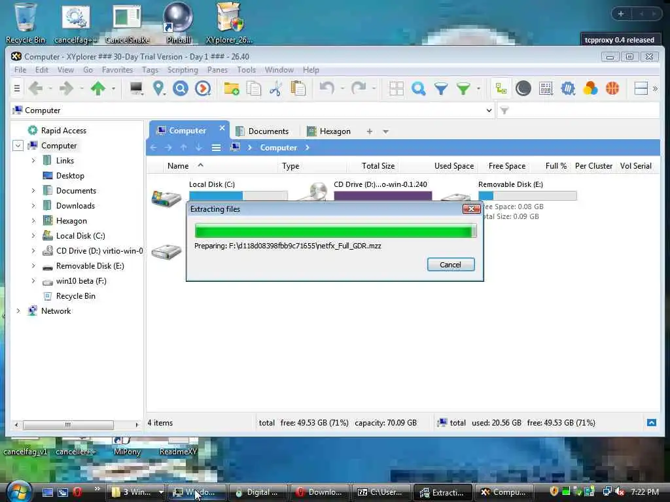Expand Removable Disk (E:) in tree
The width and height of the screenshot is (670, 502).
pyautogui.click(x=33, y=266)
